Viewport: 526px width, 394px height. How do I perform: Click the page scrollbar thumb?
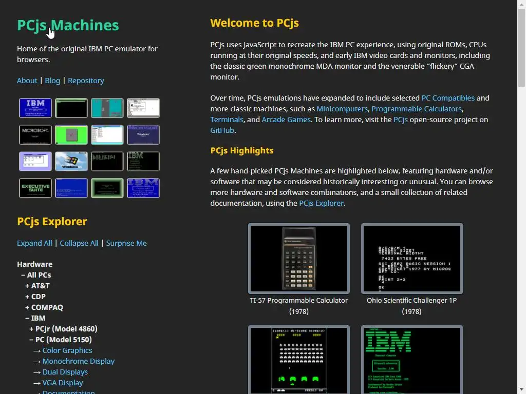[522, 48]
